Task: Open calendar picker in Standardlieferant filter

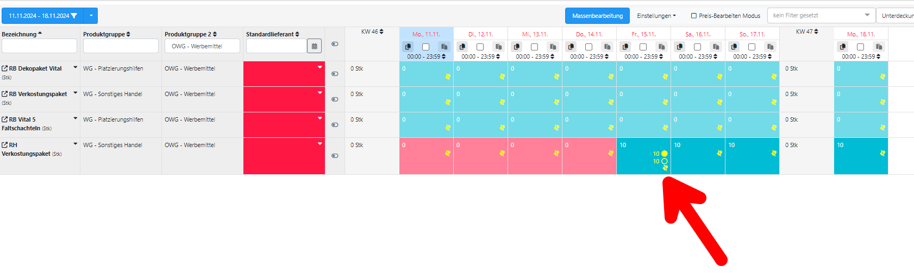Action: (314, 46)
